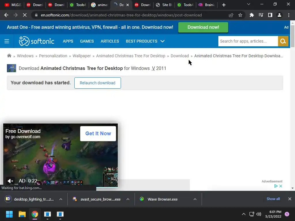Open the Wave Browser.exe download
Viewport: 295px width, 221px height.
[x=159, y=199]
